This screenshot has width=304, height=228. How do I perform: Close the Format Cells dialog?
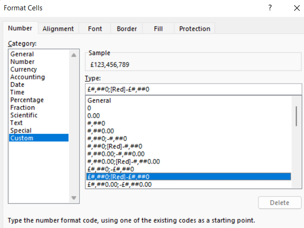pos(296,8)
